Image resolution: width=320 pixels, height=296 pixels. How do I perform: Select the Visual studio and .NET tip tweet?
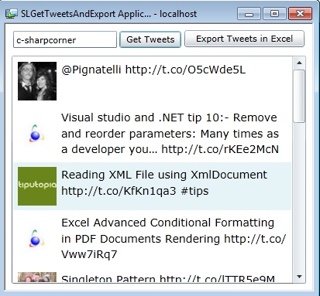tap(170, 134)
